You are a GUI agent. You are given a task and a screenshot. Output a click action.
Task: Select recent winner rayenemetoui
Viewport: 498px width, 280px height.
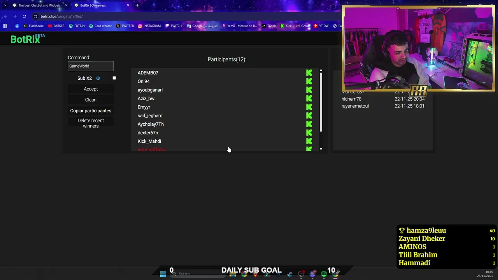[355, 106]
